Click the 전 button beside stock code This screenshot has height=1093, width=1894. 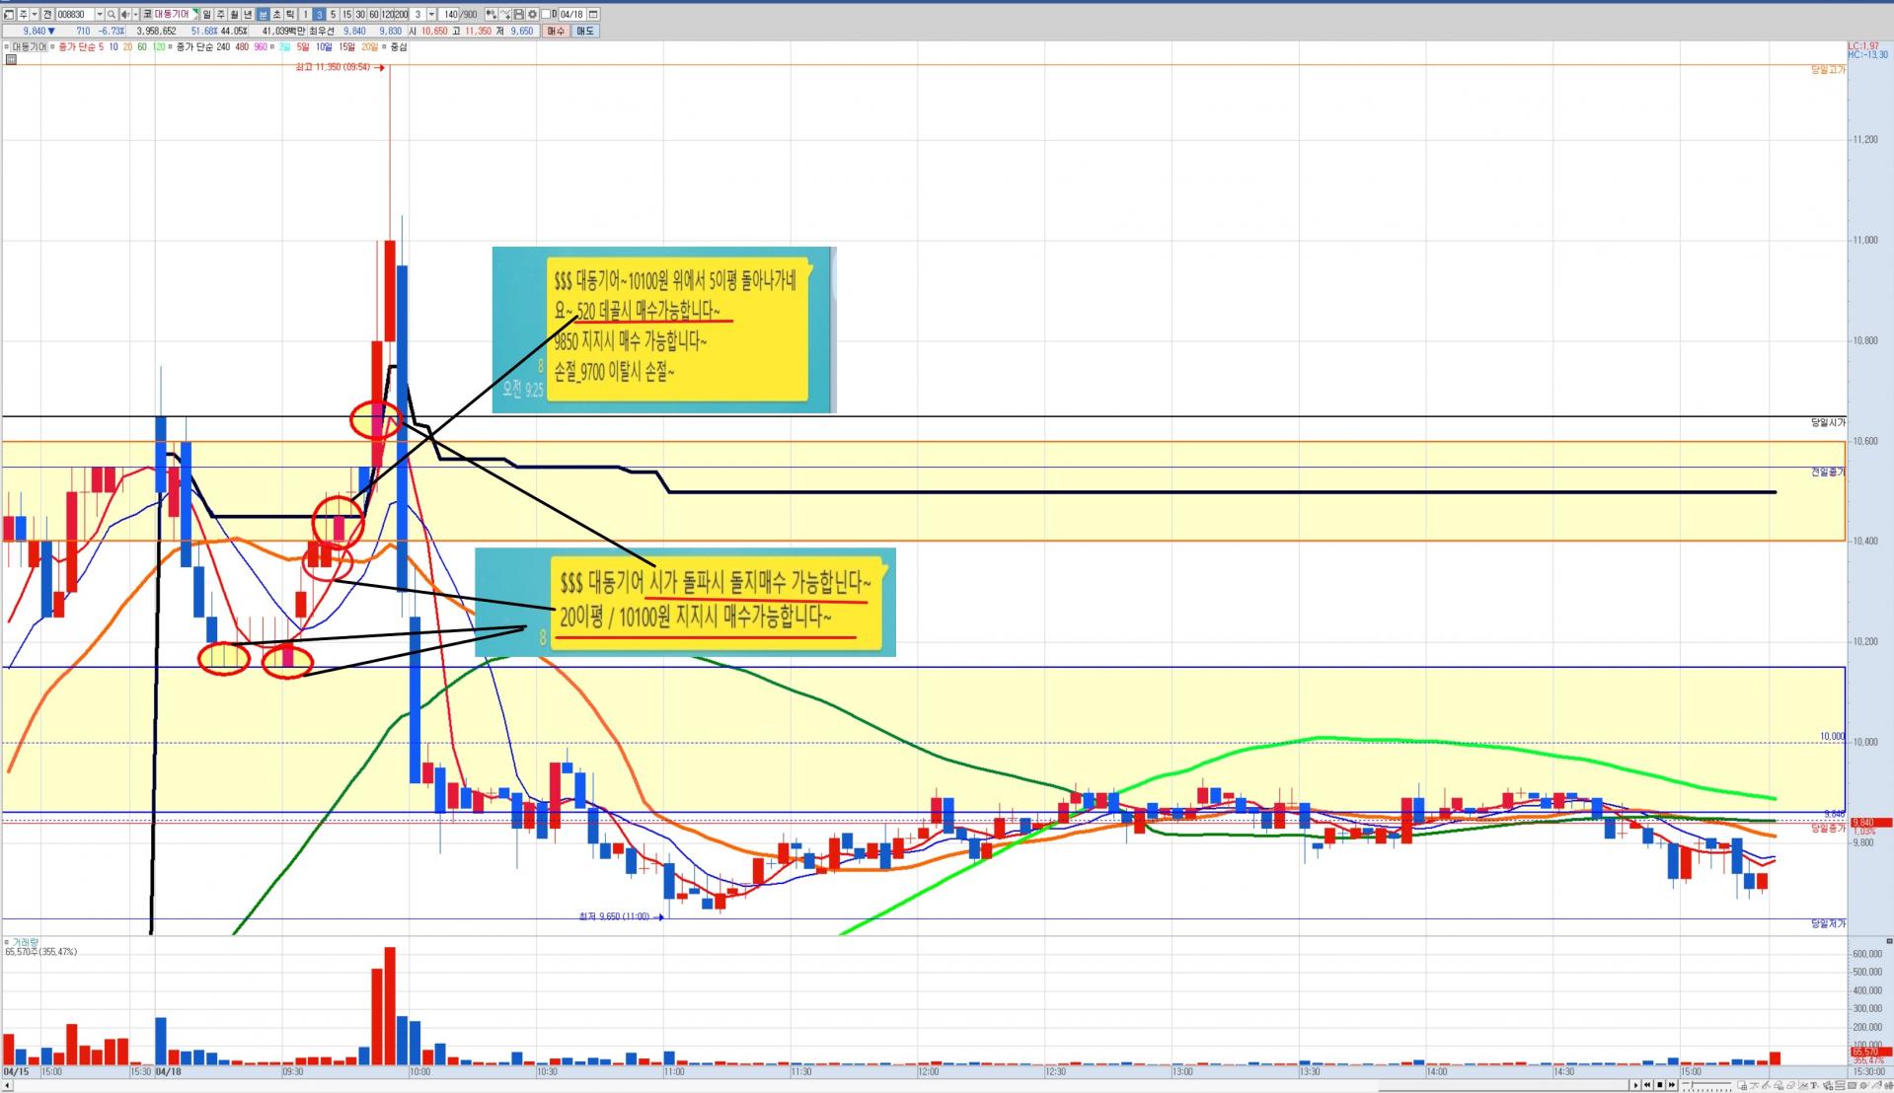(x=47, y=15)
